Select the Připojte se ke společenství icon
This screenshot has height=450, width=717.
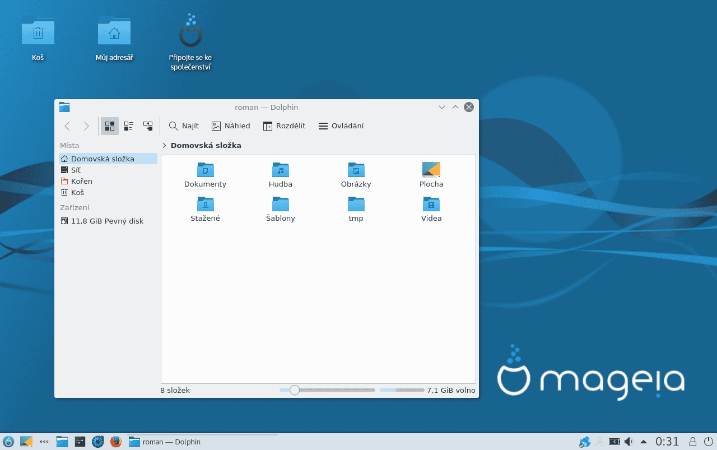(x=190, y=31)
